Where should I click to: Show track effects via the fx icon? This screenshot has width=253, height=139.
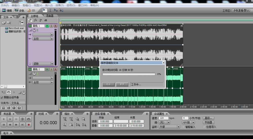pyautogui.click(x=35, y=20)
